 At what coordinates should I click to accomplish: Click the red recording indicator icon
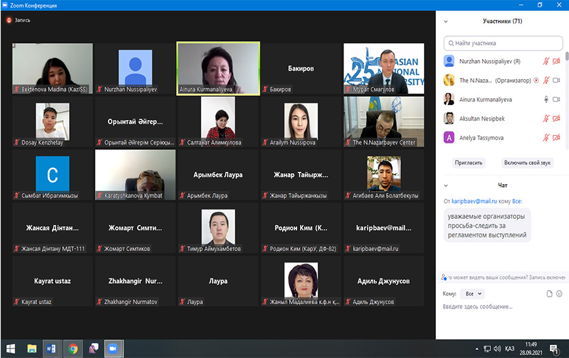9,20
